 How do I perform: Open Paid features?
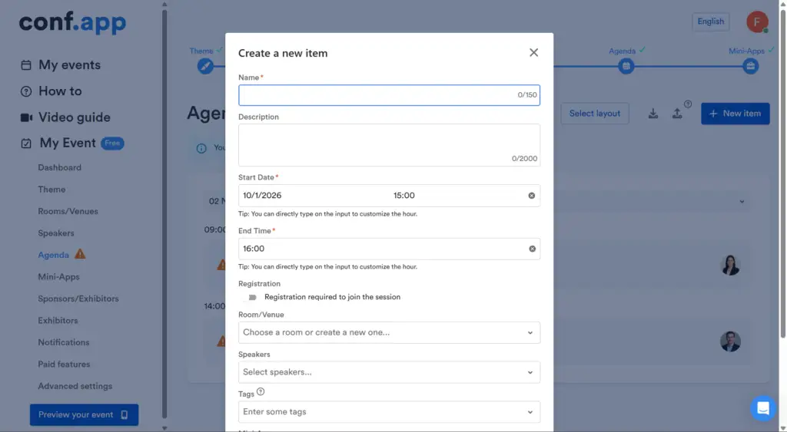[64, 364]
